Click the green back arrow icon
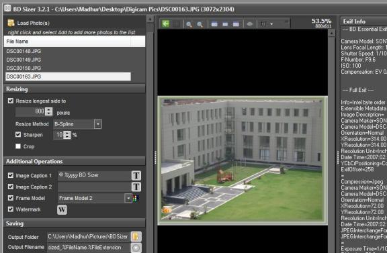 pyautogui.click(x=166, y=23)
